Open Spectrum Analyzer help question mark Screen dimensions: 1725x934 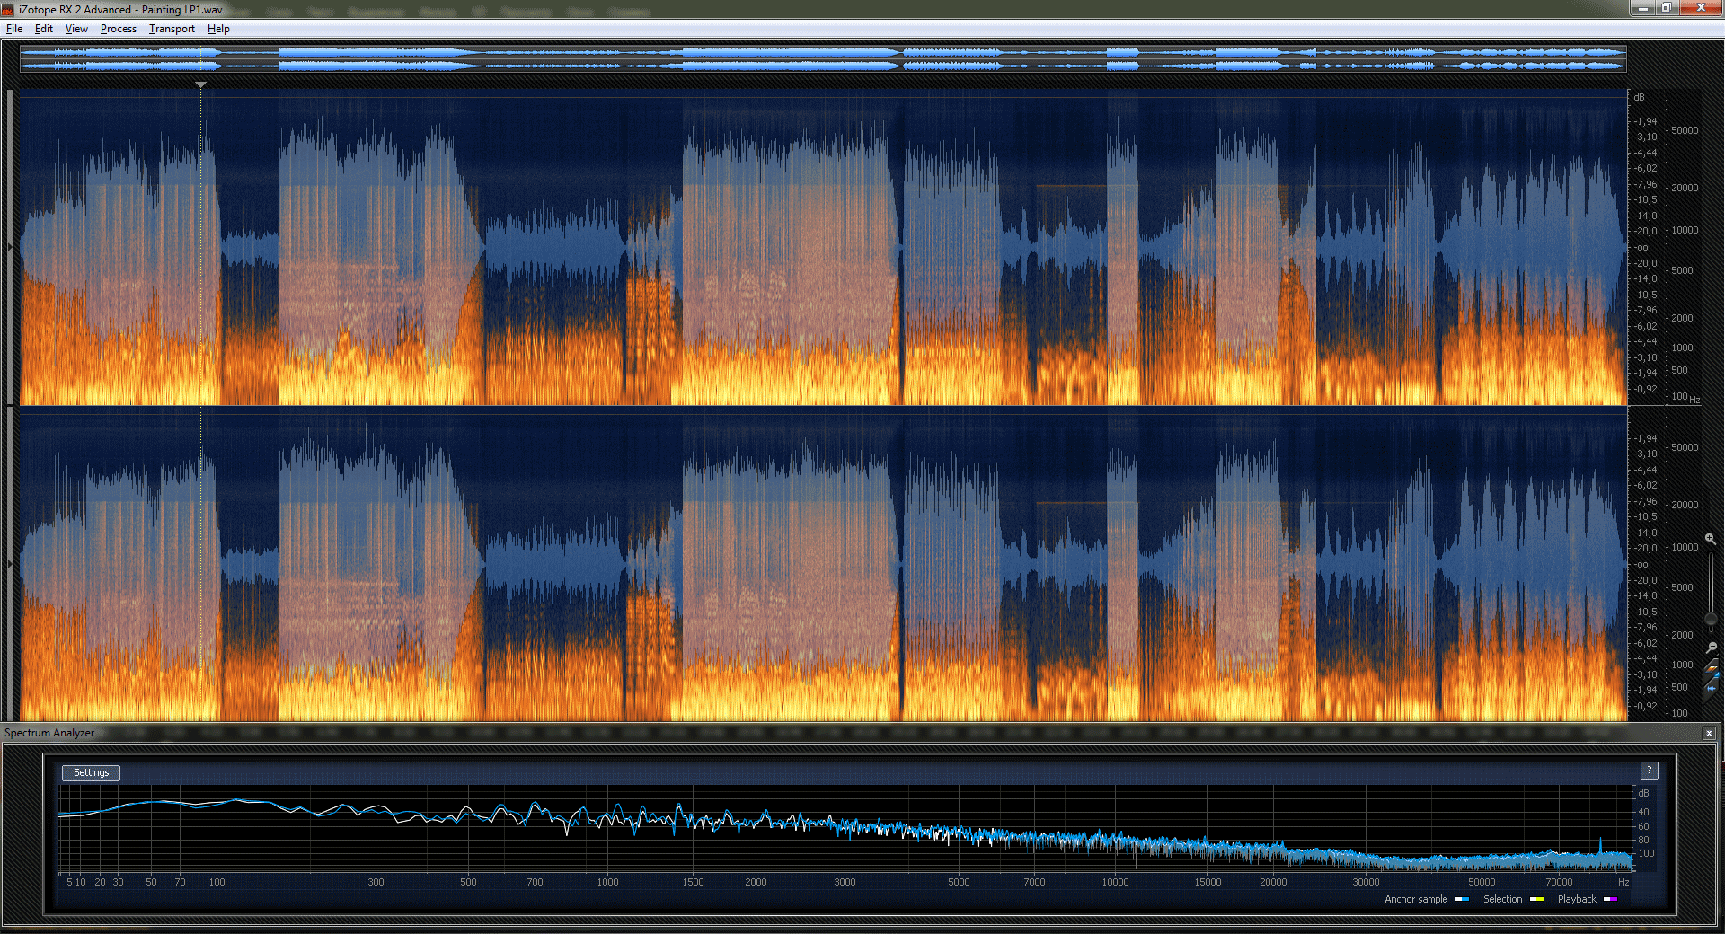click(1649, 771)
